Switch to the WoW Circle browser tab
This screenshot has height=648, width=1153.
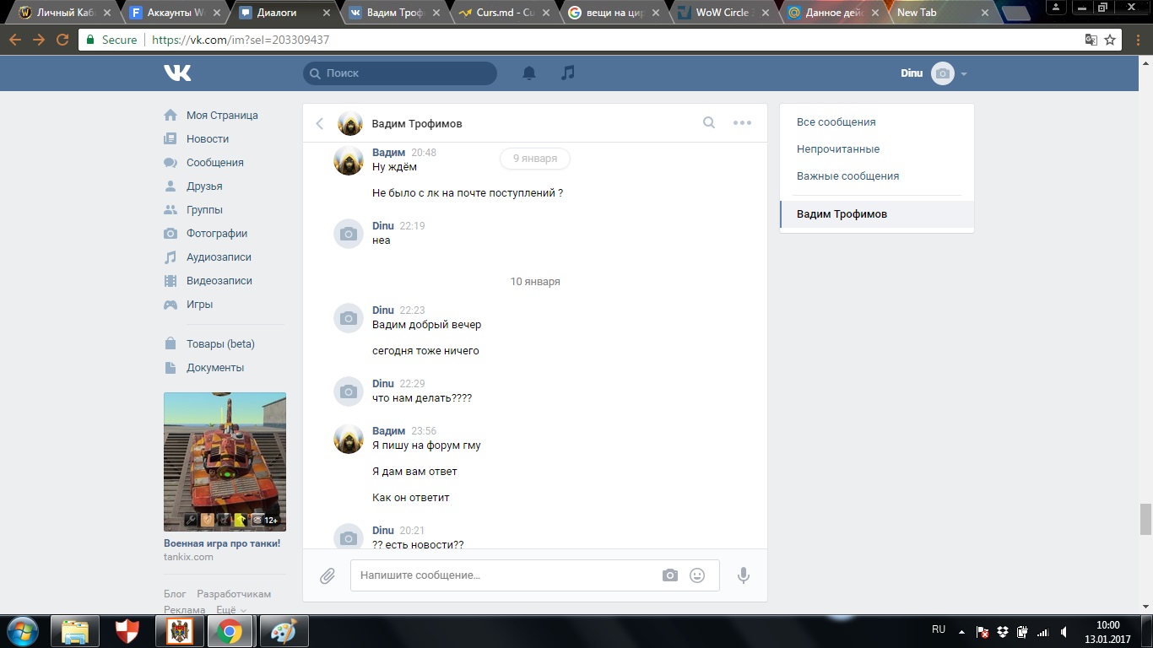click(722, 13)
